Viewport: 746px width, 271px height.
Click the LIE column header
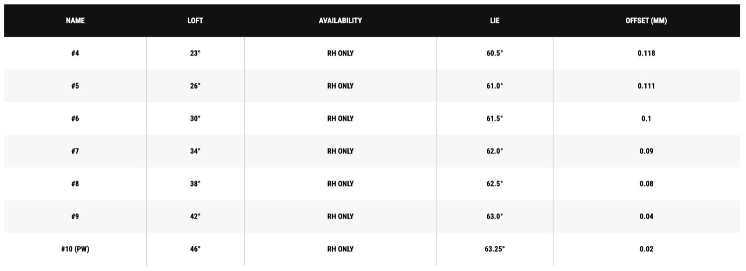pos(495,20)
